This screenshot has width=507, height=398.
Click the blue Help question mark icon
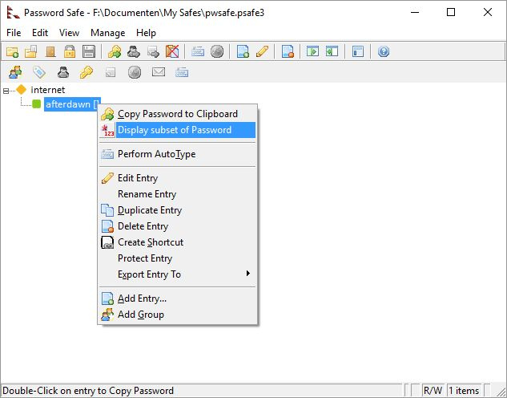pos(384,52)
